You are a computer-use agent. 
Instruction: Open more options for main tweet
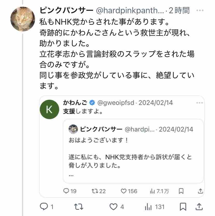coord(200,11)
